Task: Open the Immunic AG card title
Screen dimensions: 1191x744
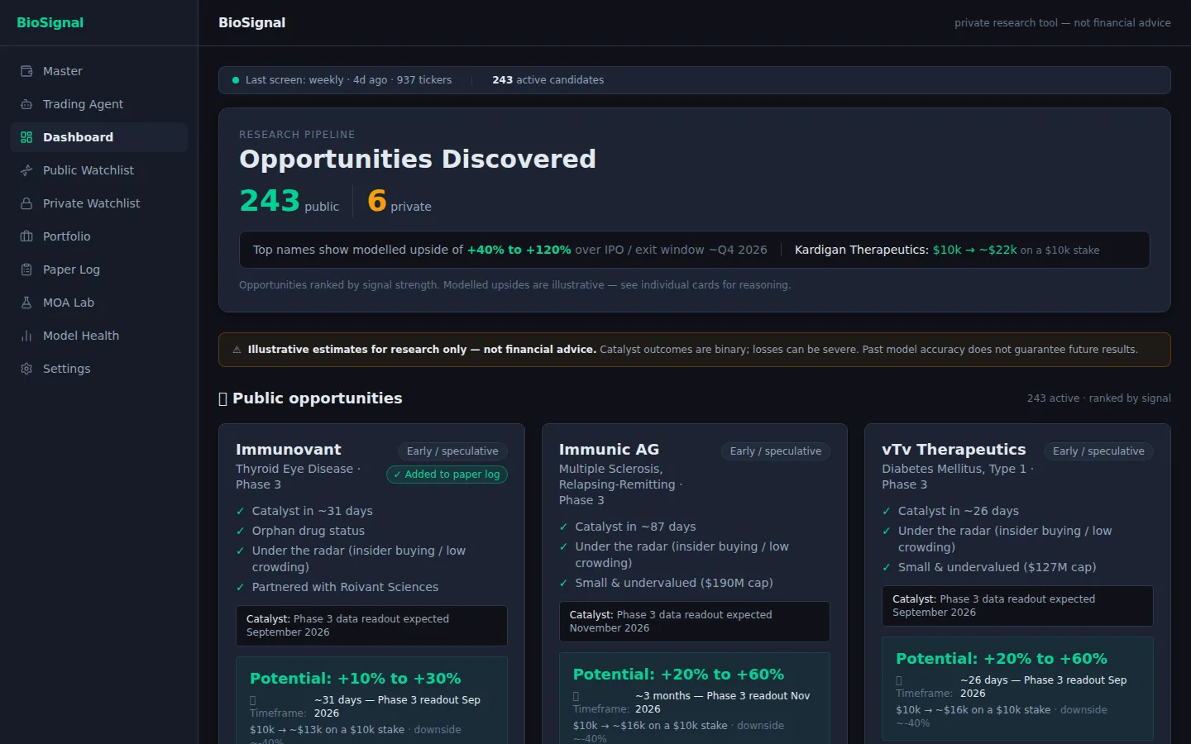Action: (x=609, y=450)
